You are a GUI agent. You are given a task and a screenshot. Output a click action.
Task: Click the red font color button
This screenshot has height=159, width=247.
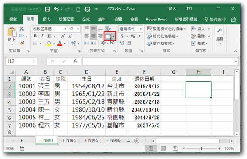[60, 43]
